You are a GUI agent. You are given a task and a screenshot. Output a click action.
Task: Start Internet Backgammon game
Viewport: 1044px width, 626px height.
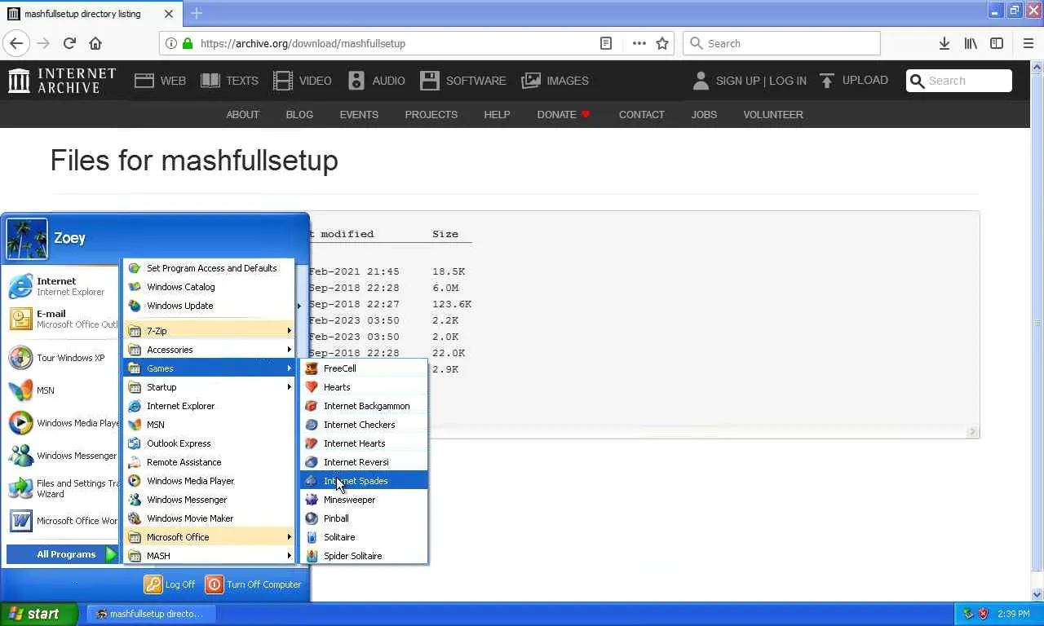pos(364,406)
